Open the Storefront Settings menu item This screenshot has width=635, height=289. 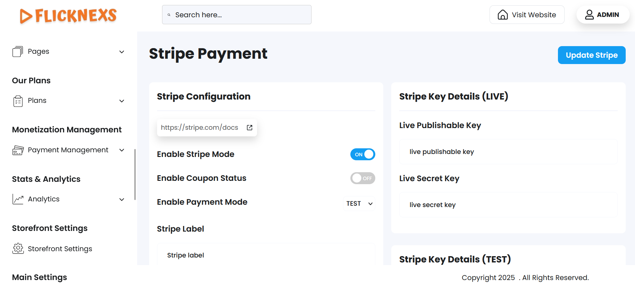[x=60, y=249]
